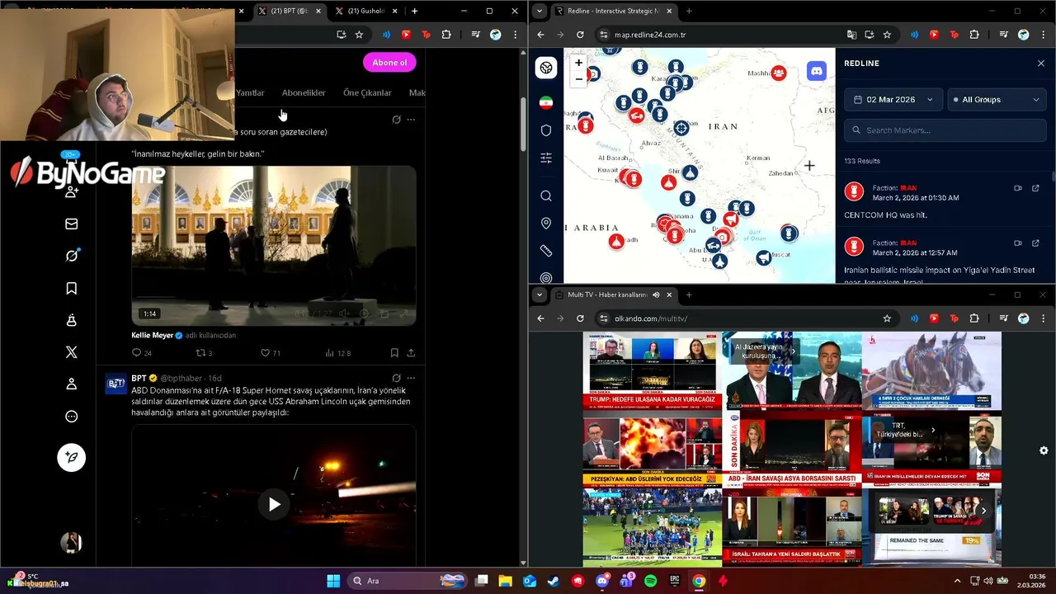Open video icon for CENTCOM HQ event
Image resolution: width=1056 pixels, height=594 pixels.
click(1017, 188)
